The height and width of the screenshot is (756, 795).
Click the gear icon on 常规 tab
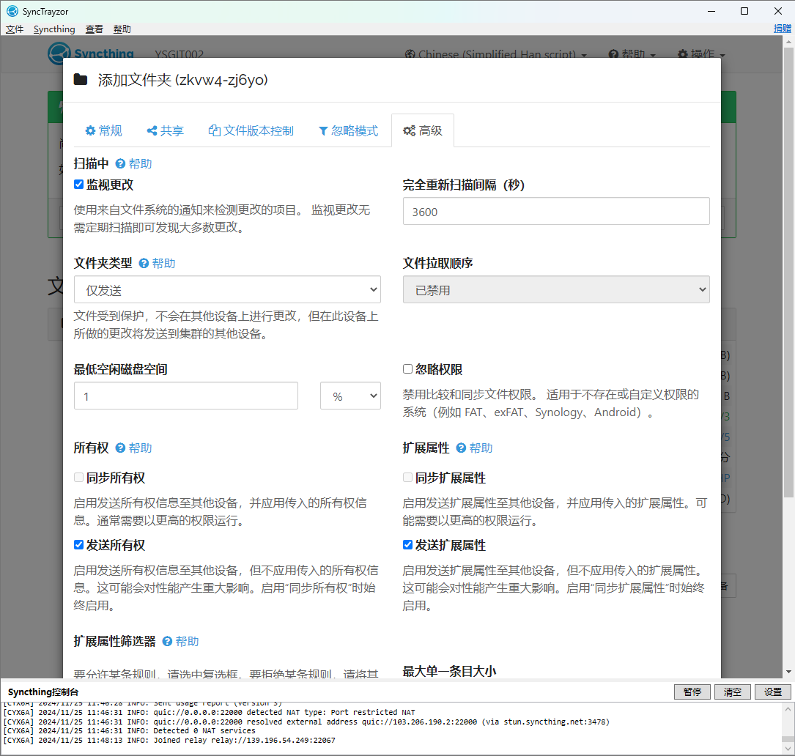point(90,131)
